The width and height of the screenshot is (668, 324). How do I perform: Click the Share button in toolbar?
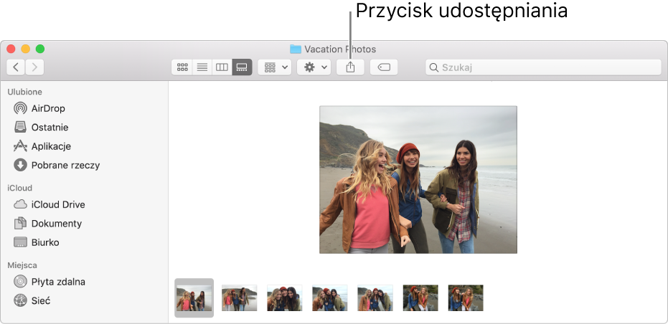coord(350,67)
